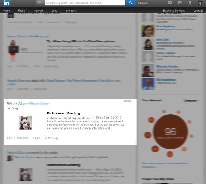Open Advanced search link
Viewport: 206px width, 184px height.
point(143,3)
